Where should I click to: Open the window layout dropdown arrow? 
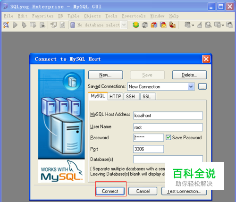point(223,25)
